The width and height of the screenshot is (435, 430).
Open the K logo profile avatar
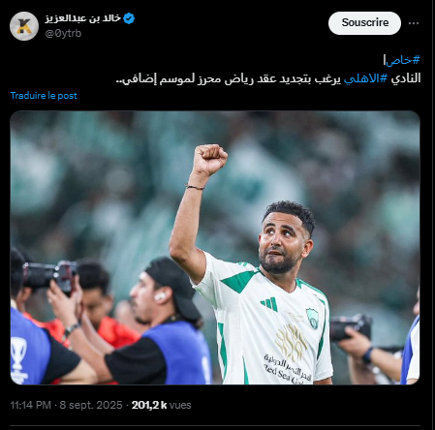(24, 26)
